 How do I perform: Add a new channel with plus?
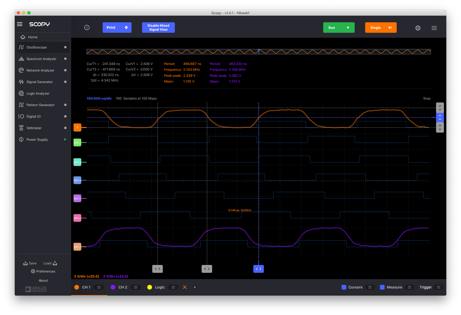195,287
